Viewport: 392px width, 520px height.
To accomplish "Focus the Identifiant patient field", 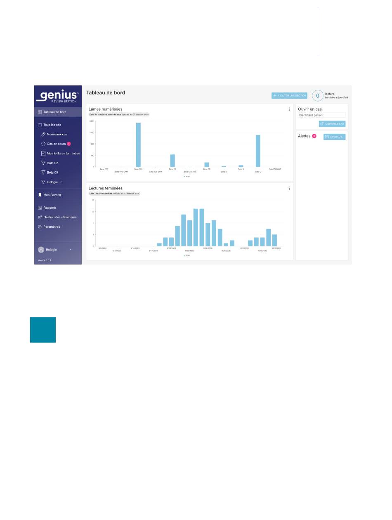I will (x=322, y=115).
